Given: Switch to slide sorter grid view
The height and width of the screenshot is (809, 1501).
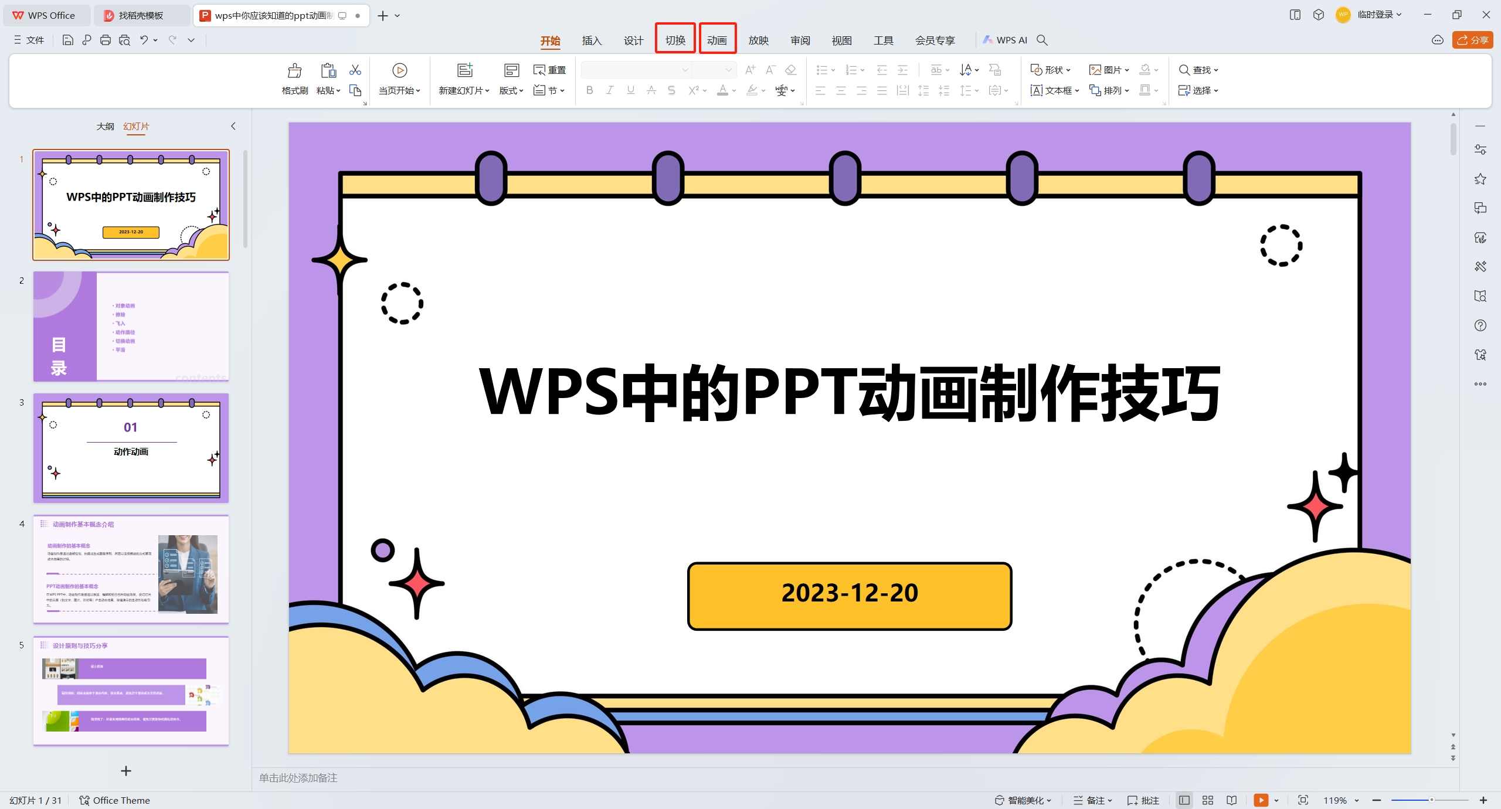Looking at the screenshot, I should (x=1208, y=800).
